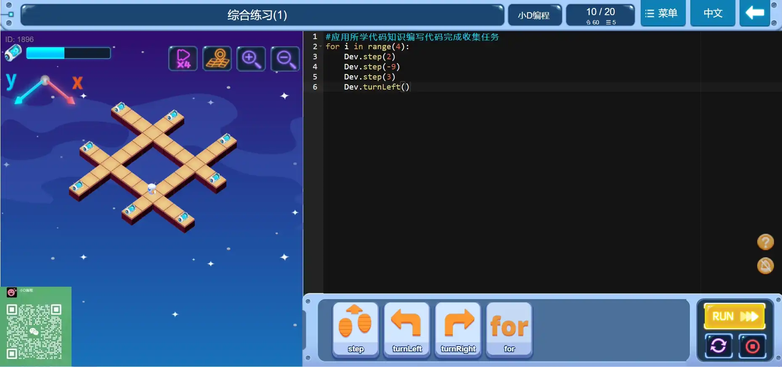Click the map location grid icon

click(x=217, y=58)
